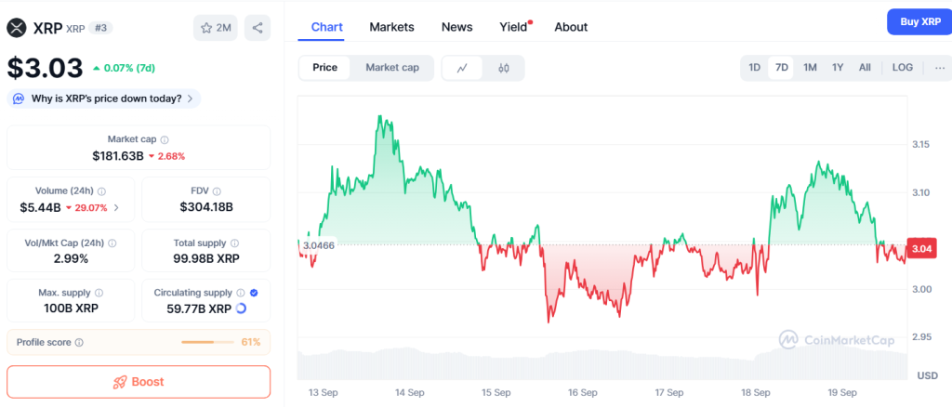The height and width of the screenshot is (407, 952).
Task: Expand "Why is XRP's price down today?"
Action: pyautogui.click(x=104, y=98)
